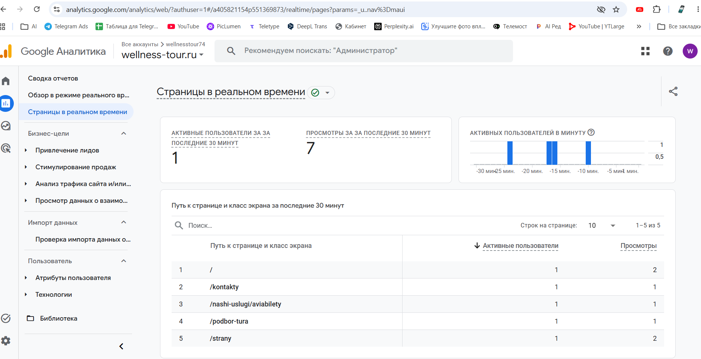Click the /nashi-uslugi/aviabilety row path

tap(245, 304)
